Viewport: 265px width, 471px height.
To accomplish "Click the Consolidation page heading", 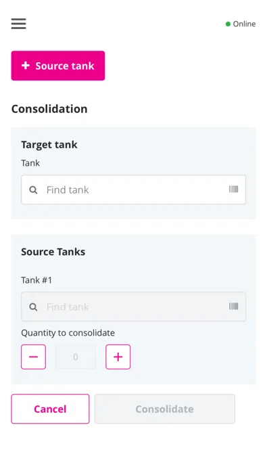I will [49, 109].
